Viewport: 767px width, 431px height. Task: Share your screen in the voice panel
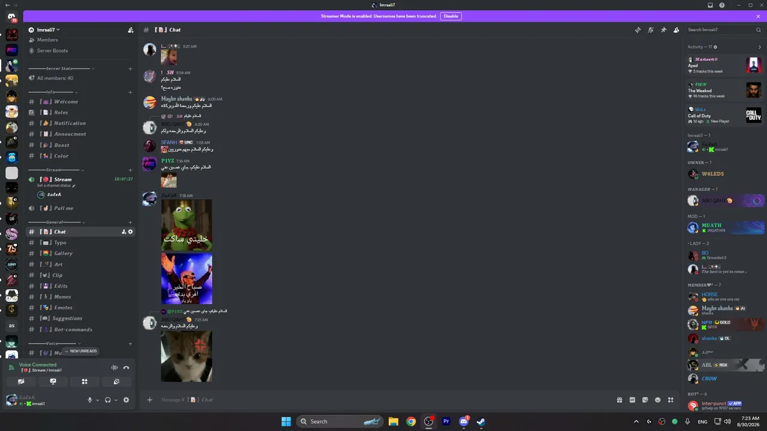coord(53,381)
